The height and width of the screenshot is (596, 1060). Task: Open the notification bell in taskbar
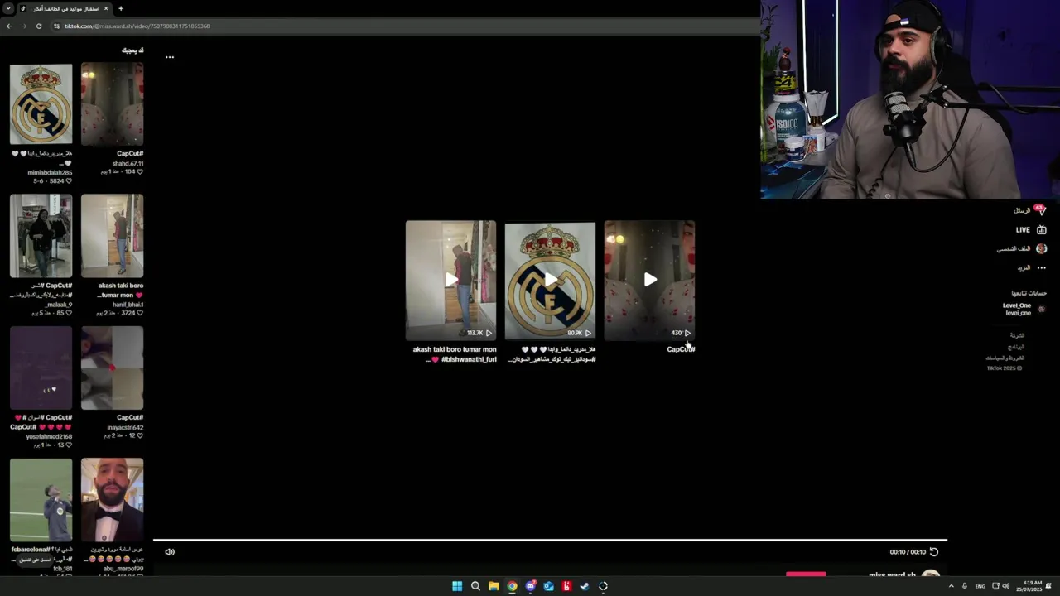click(1049, 586)
